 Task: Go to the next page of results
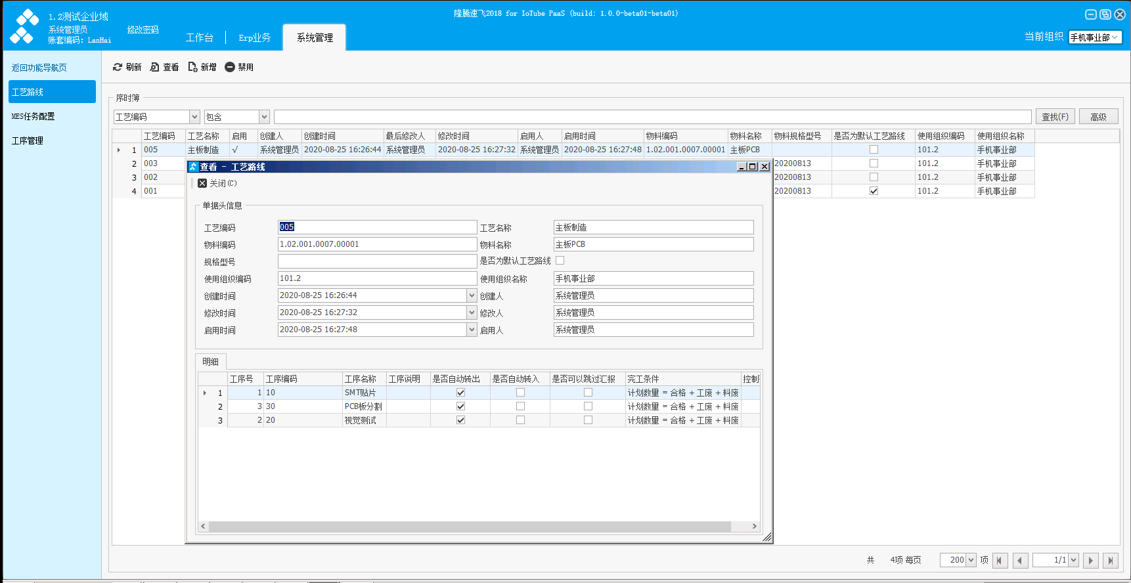click(1090, 560)
